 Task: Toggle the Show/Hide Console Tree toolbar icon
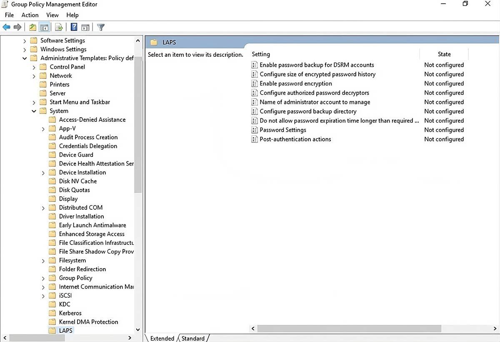45,27
